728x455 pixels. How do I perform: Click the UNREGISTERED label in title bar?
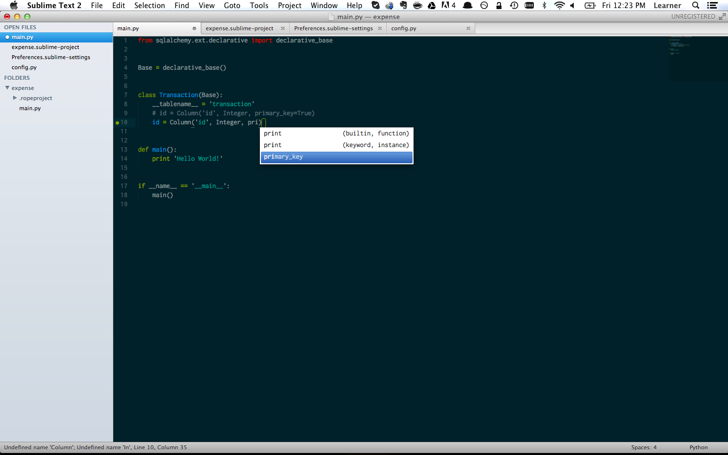pos(693,17)
